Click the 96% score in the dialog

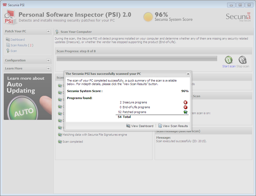(185, 91)
